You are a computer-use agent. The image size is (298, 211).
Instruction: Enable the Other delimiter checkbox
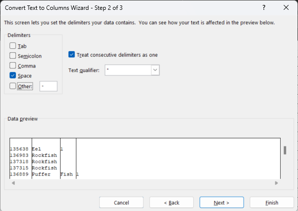click(x=13, y=86)
